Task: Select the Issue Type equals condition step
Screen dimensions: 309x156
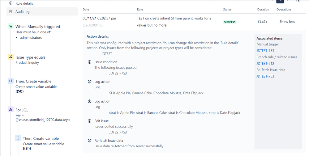Action: (x=30, y=57)
